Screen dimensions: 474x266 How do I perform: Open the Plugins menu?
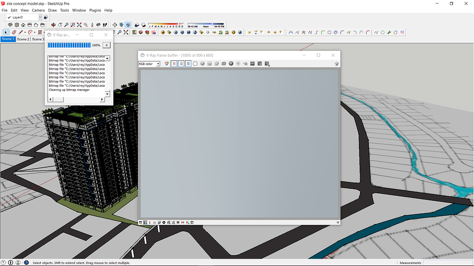coord(95,10)
